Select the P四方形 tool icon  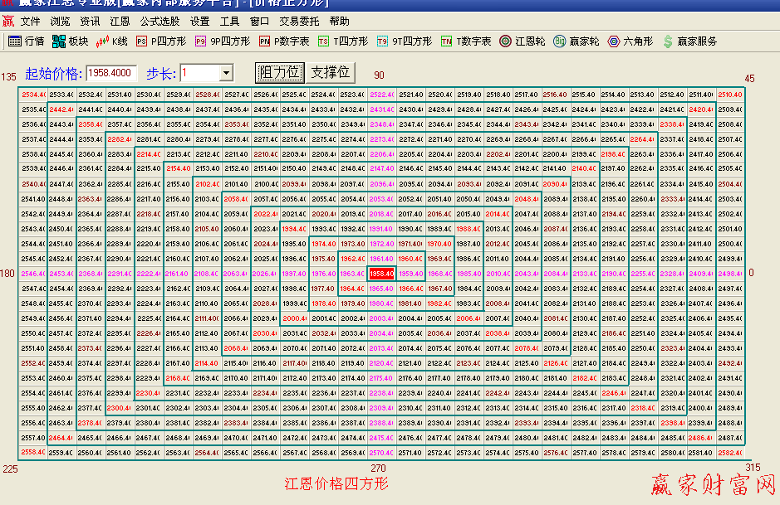[141, 41]
